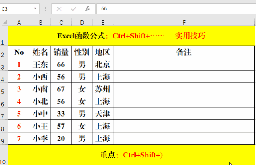Image resolution: width=256 pixels, height=165 pixels.
Task: Click the Cancel X icon in formula bar
Action: pos(59,8)
